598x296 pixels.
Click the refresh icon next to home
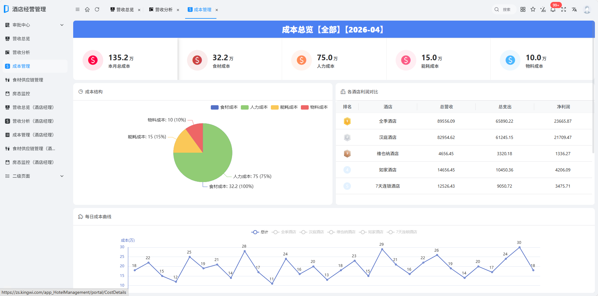pos(97,10)
